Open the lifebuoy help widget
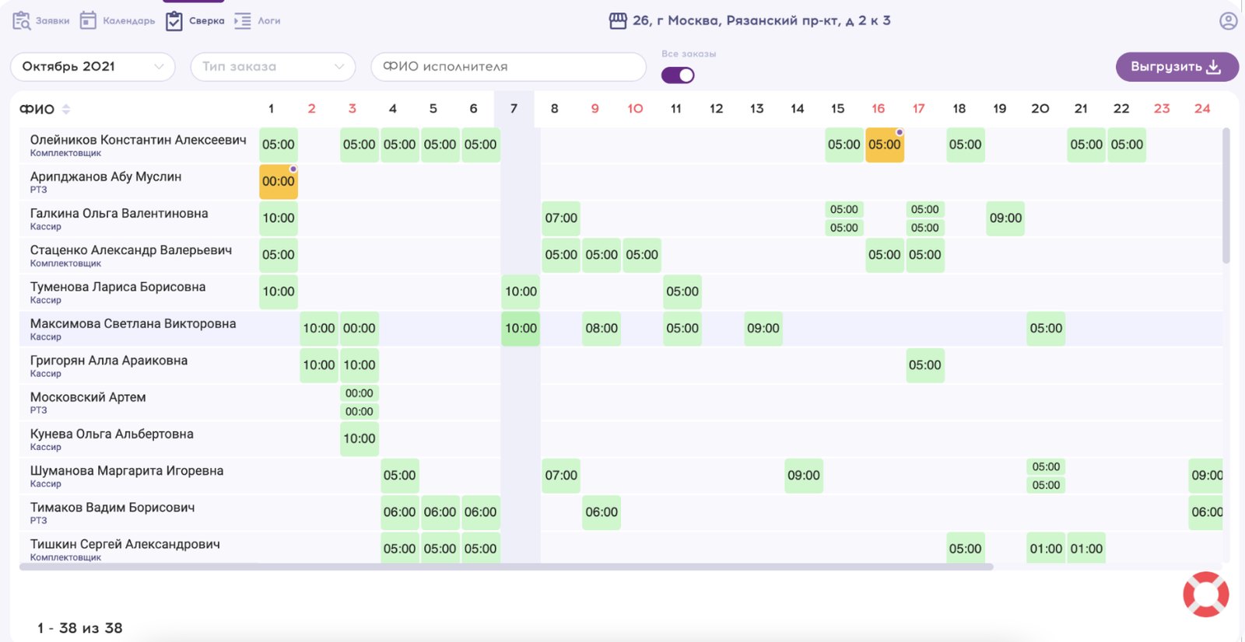The width and height of the screenshot is (1245, 642). (x=1206, y=595)
